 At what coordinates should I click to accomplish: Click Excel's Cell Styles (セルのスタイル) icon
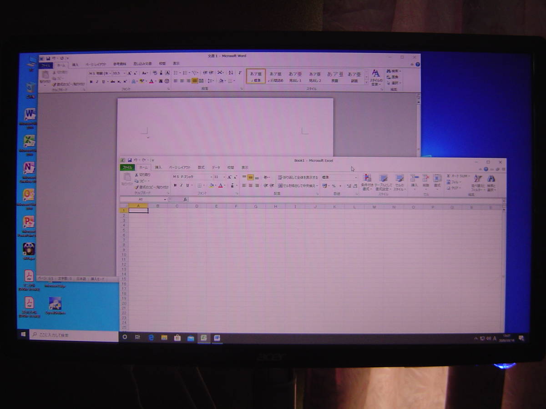[399, 178]
